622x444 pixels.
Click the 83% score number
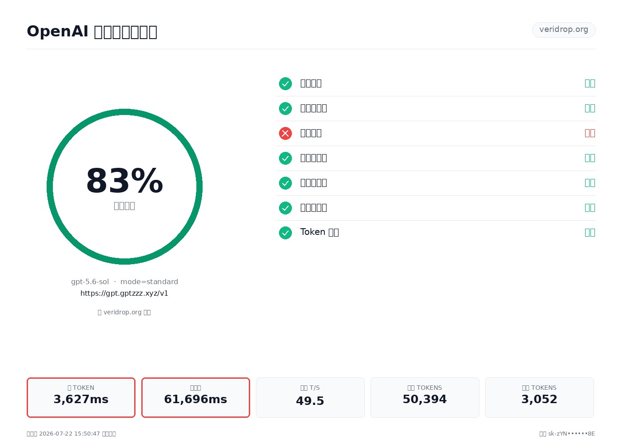point(124,181)
